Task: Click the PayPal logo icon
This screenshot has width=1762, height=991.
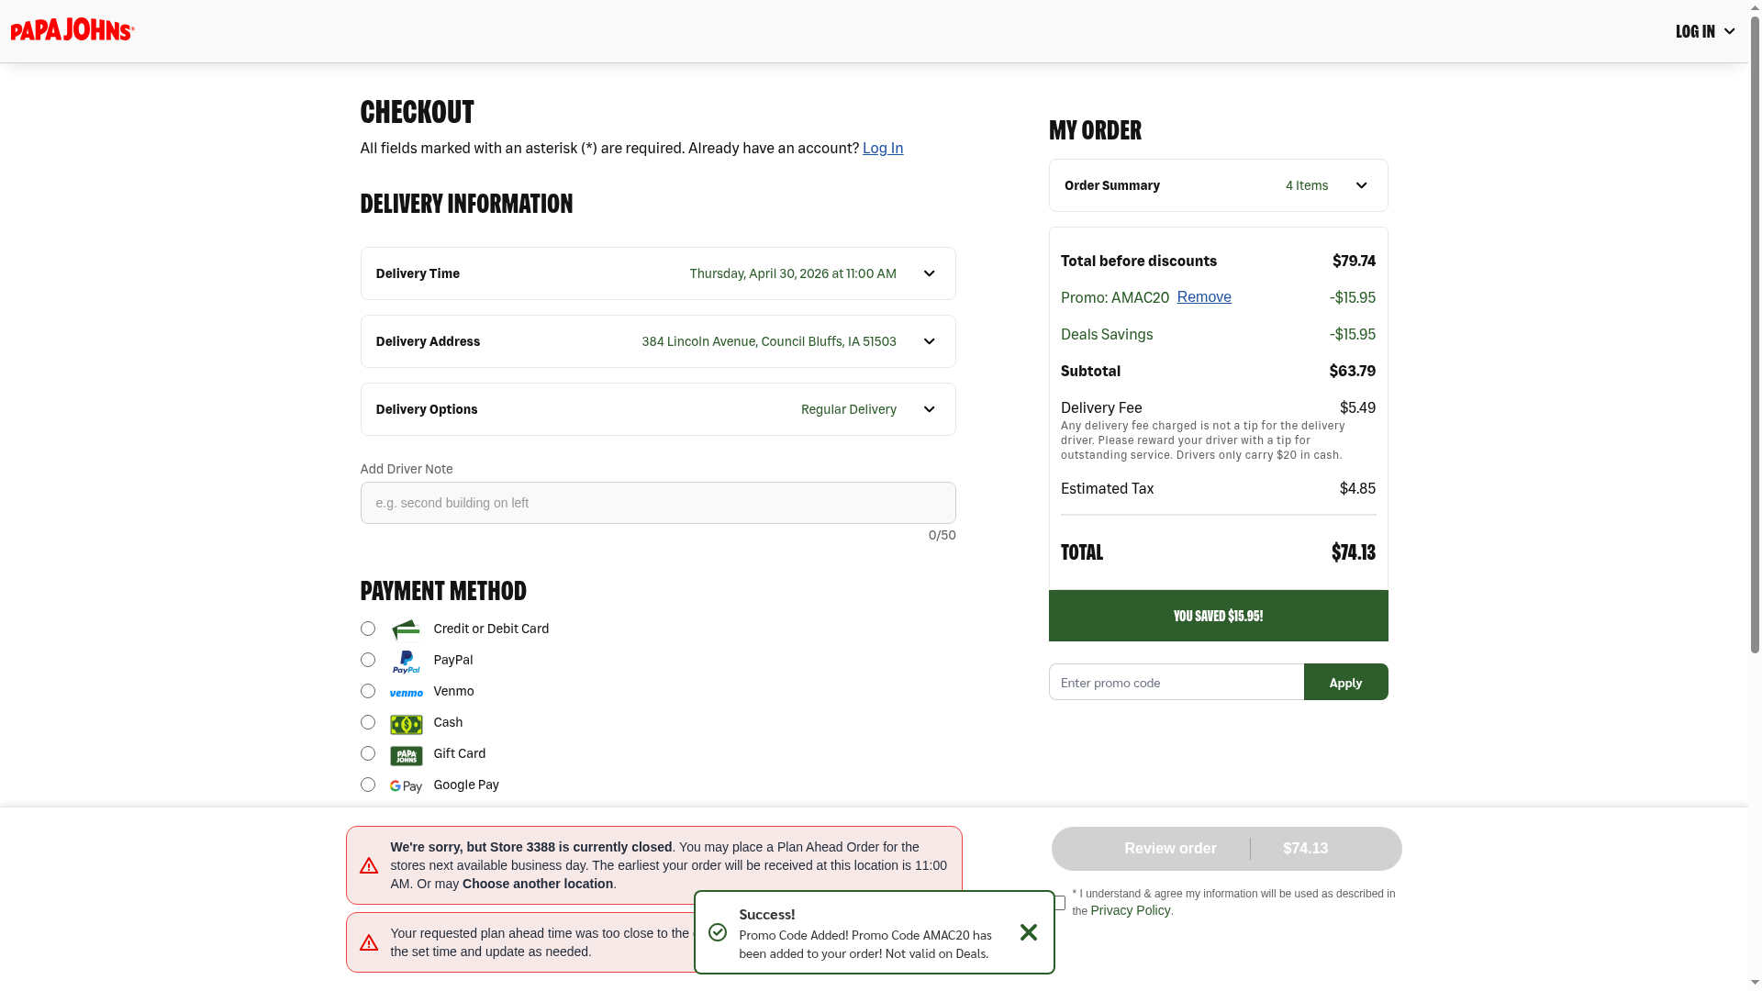Action: tap(406, 661)
